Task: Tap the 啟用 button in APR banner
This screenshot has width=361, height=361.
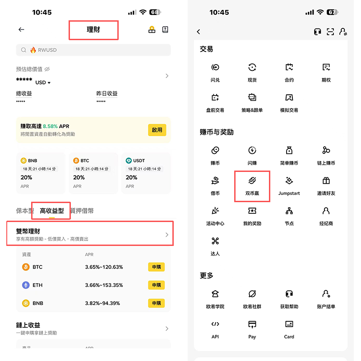Action: click(x=157, y=130)
